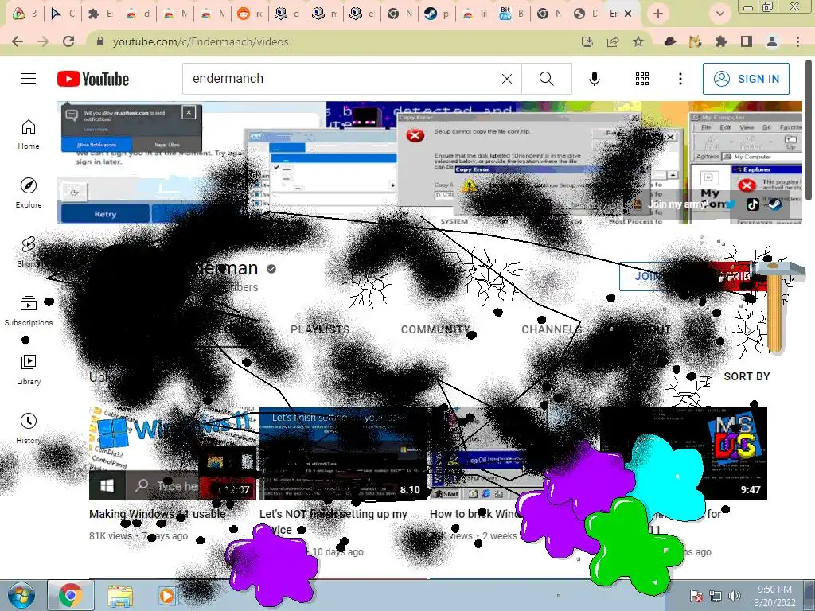
Task: Bookmark this page with star icon
Action: 638,41
